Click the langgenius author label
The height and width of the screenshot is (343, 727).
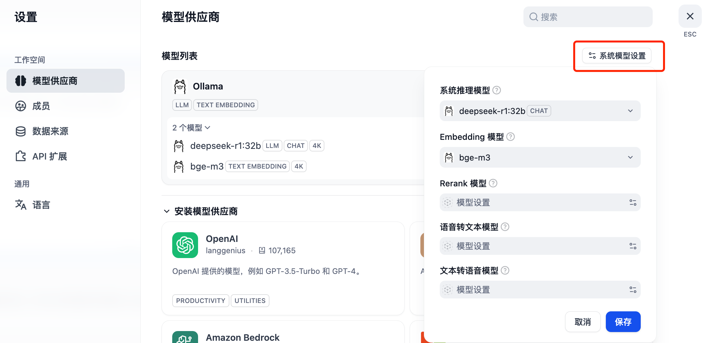226,250
